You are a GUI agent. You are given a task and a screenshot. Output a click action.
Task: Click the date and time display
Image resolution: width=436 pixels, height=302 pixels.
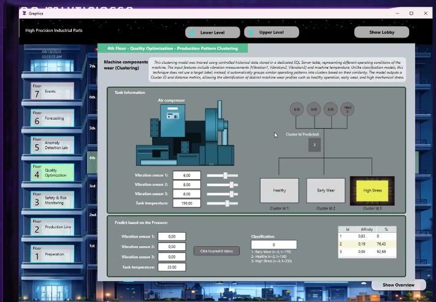(52, 54)
